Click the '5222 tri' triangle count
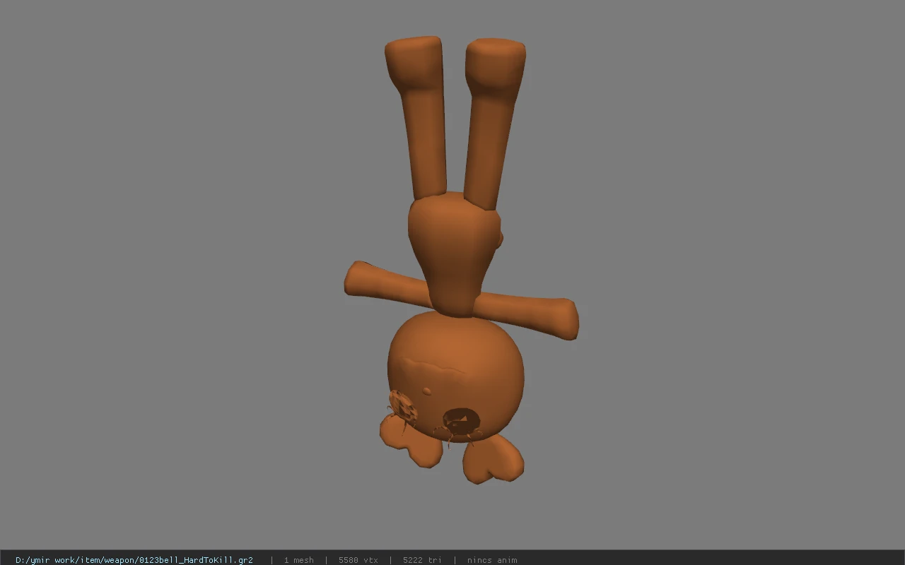This screenshot has width=905, height=565. point(422,560)
